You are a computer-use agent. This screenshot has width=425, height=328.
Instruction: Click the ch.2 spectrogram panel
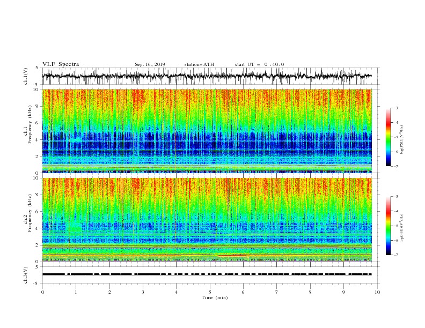(x=207, y=220)
